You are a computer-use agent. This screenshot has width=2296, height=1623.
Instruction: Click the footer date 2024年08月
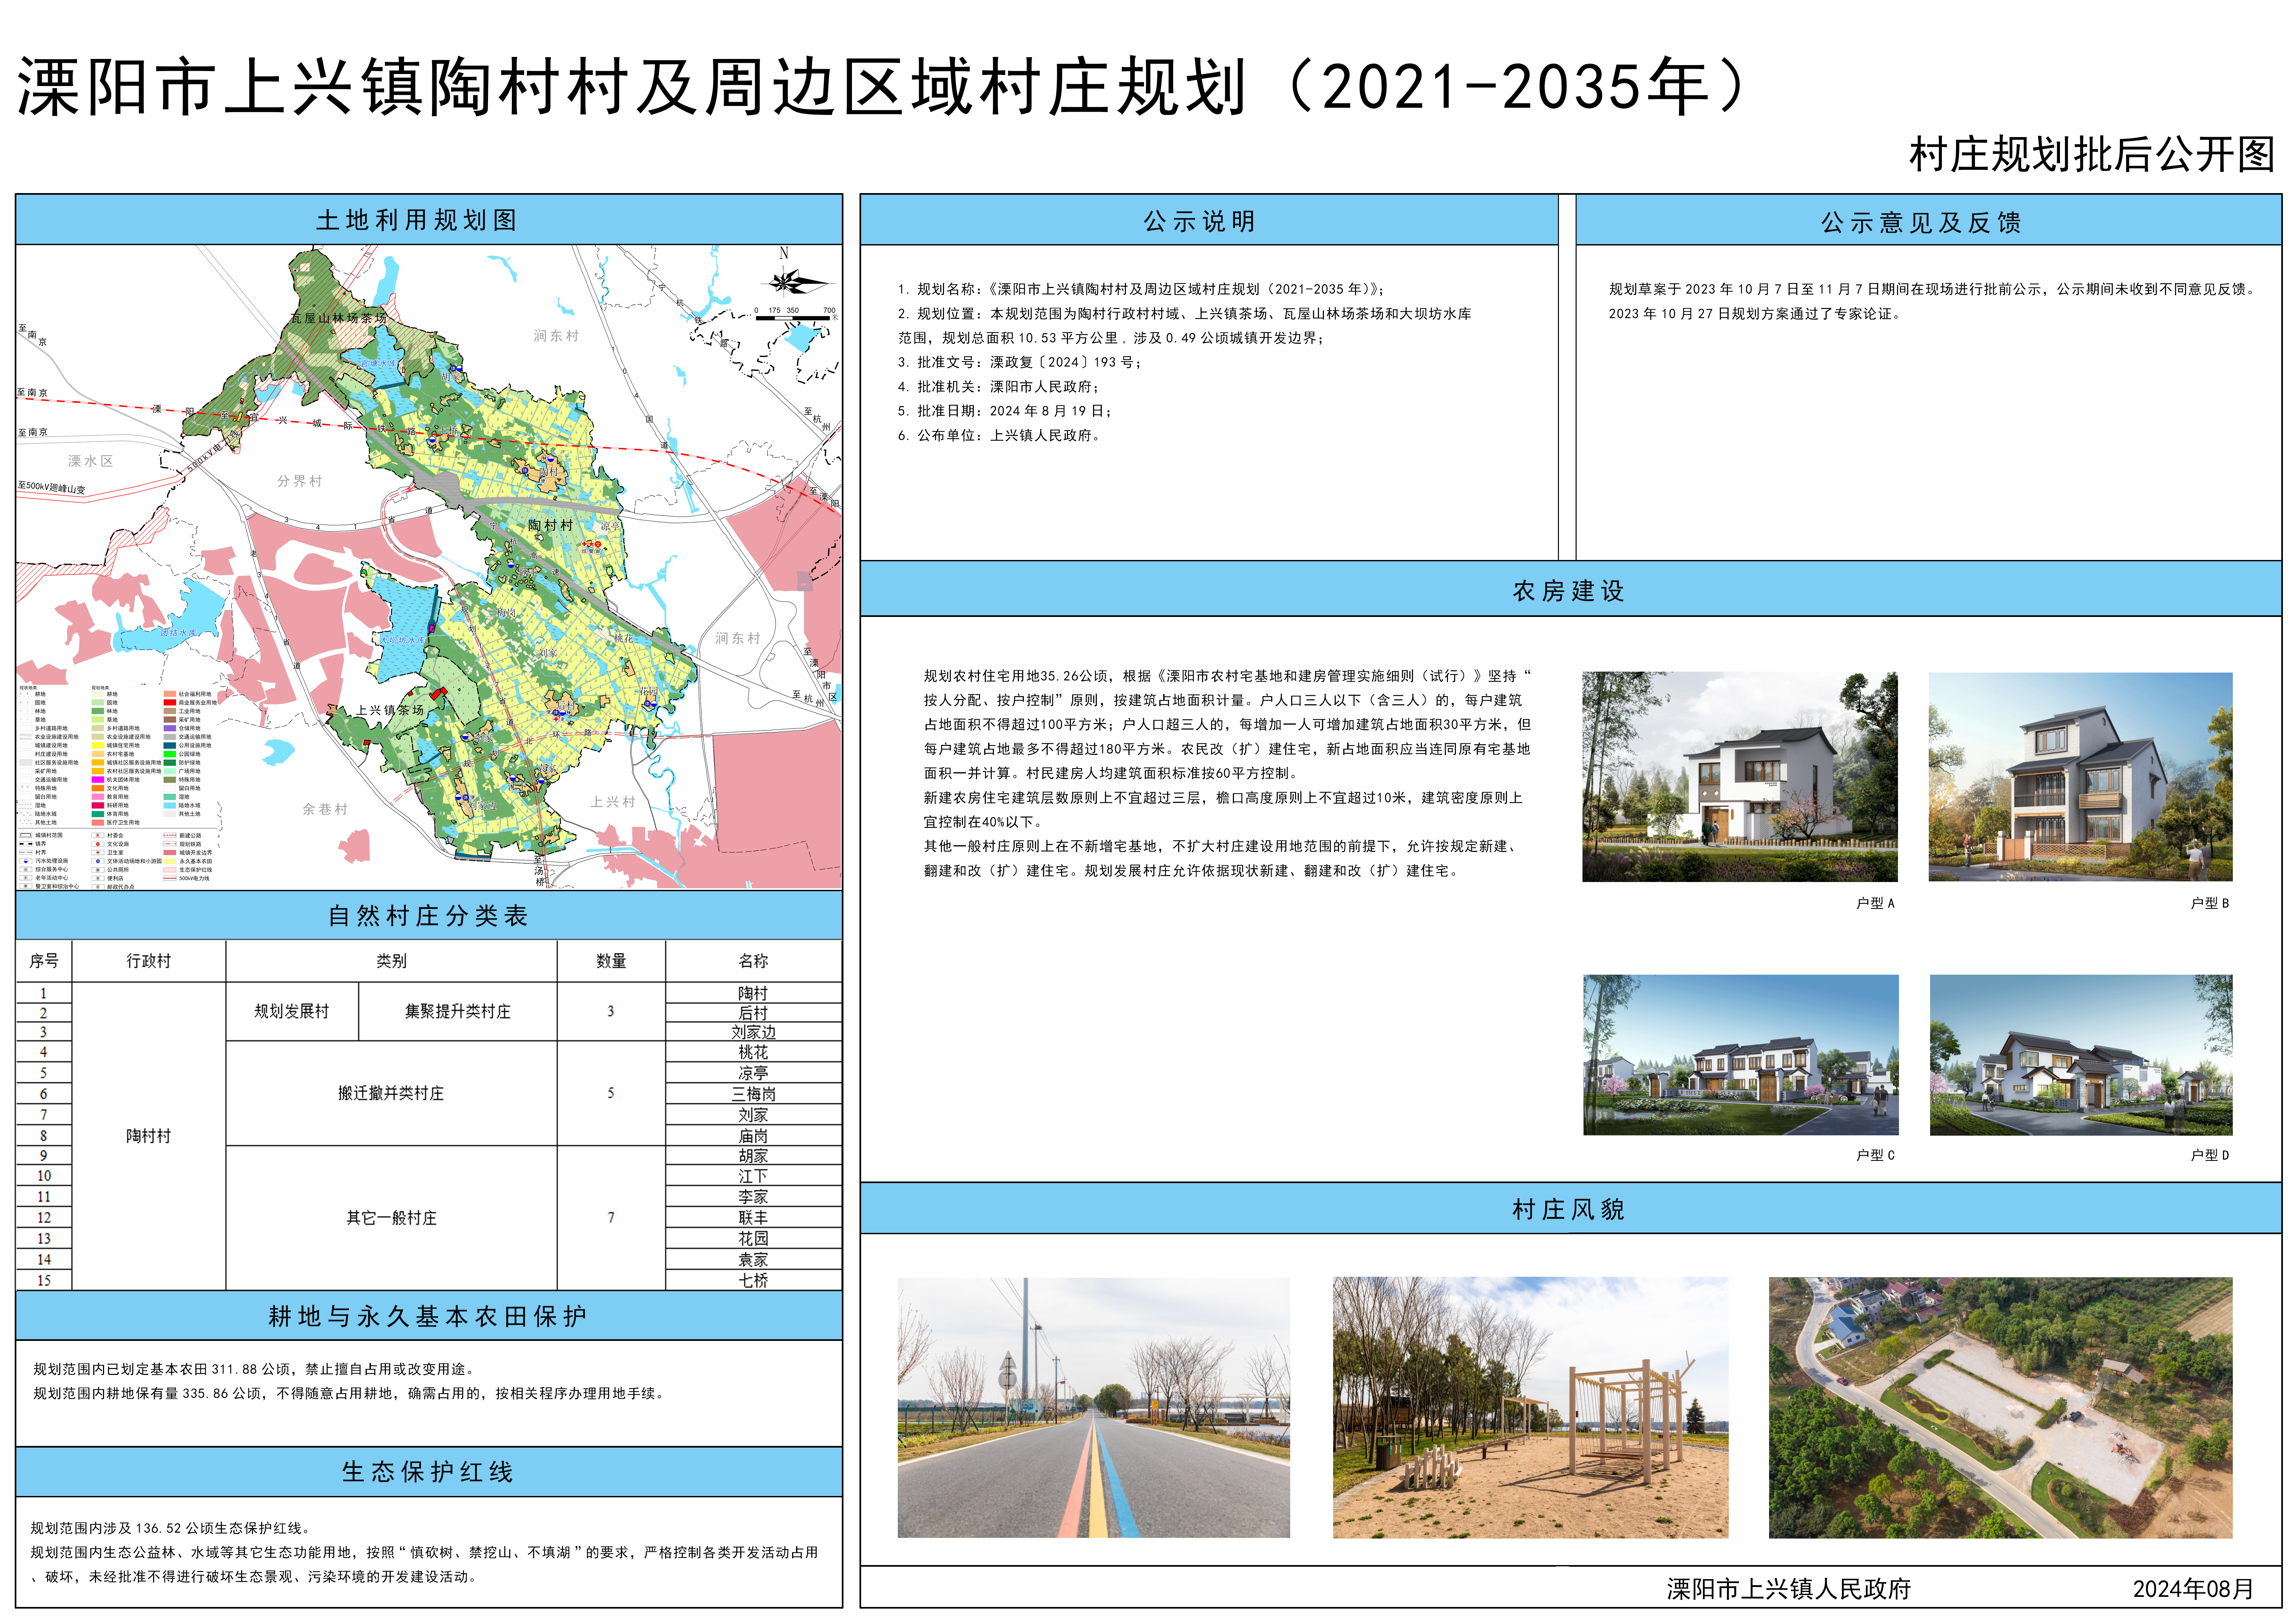click(x=2194, y=1589)
